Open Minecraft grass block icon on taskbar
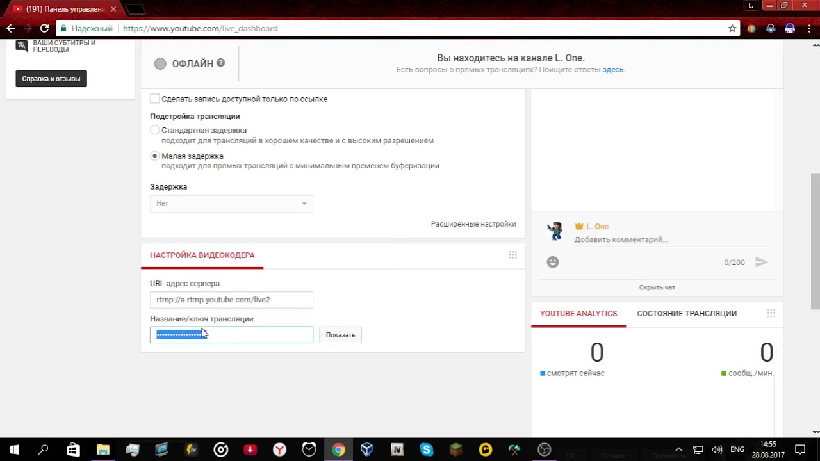820x461 pixels. coord(456,449)
